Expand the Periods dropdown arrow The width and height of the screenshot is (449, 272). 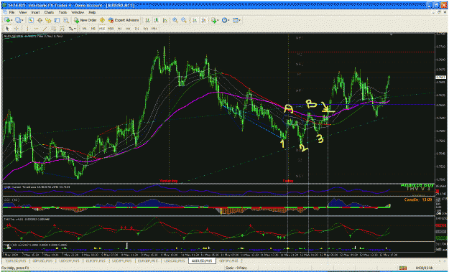pyautogui.click(x=229, y=20)
